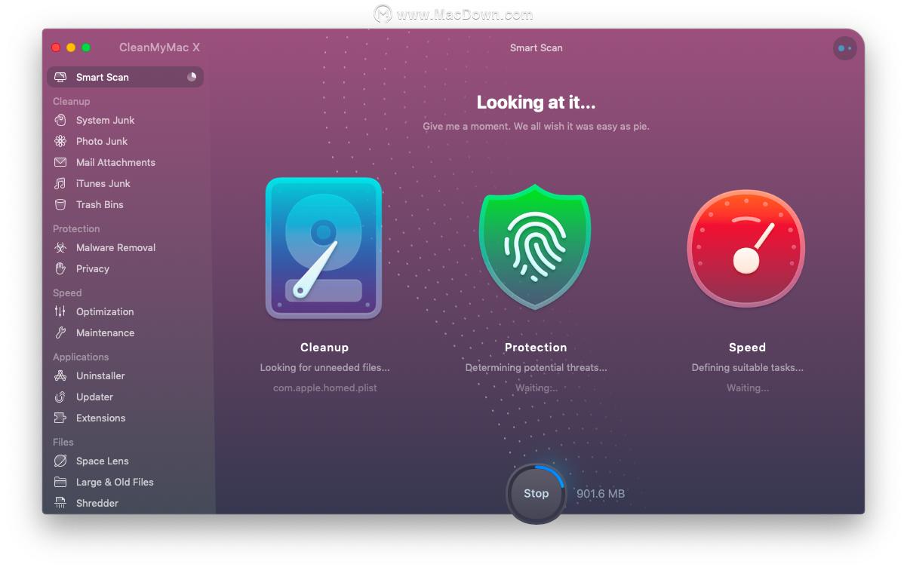Click the Space Lens icon
907x570 pixels.
(x=60, y=461)
